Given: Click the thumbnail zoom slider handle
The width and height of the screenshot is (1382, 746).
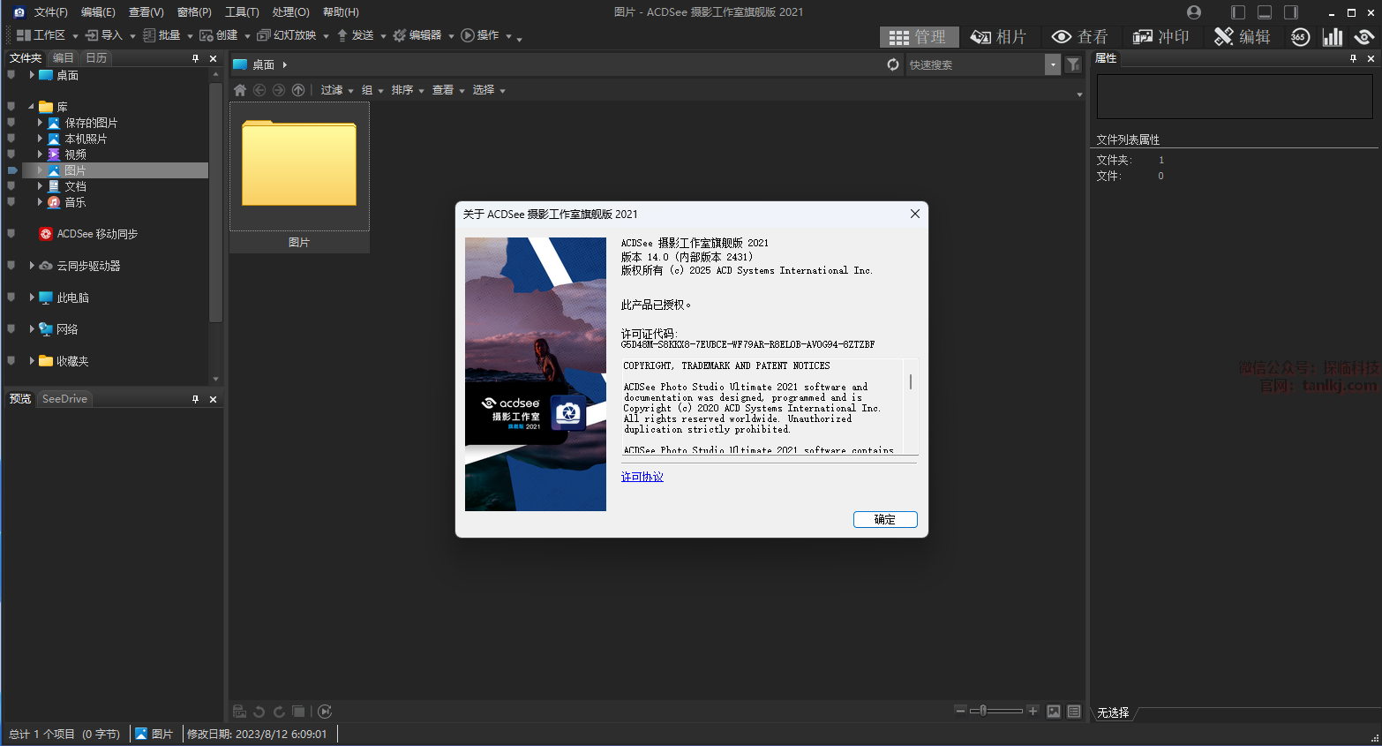Looking at the screenshot, I should [983, 711].
